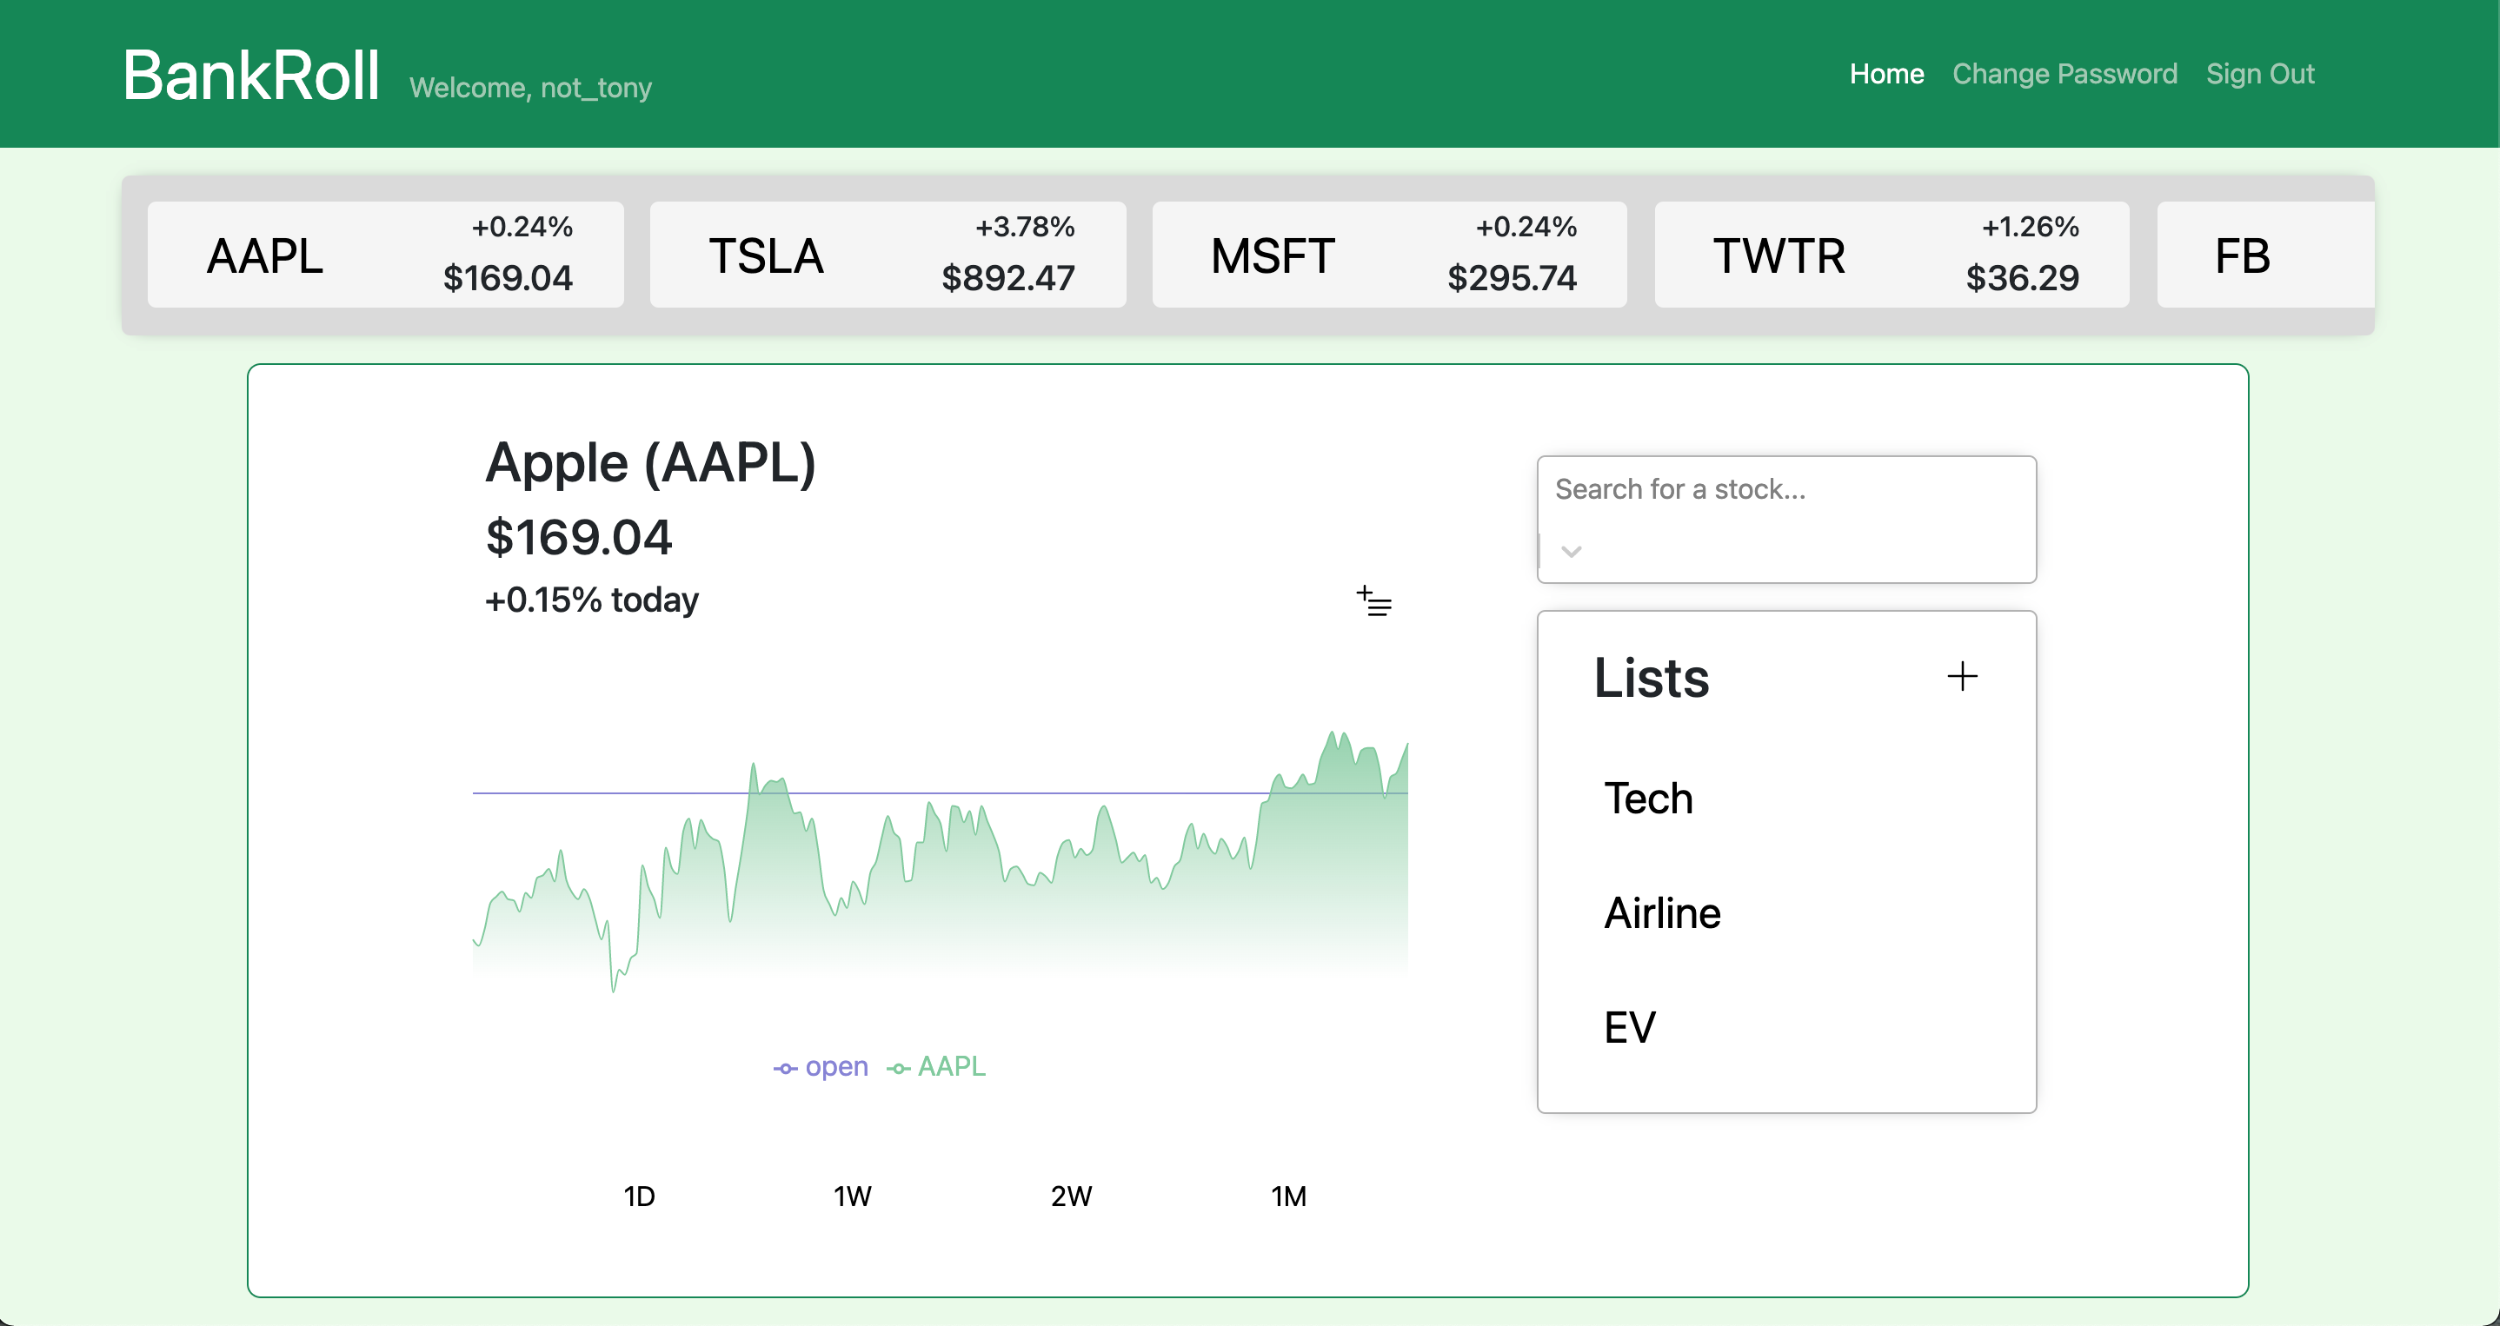Click the '+0.15% today' text
Screen dimensions: 2500x1326
click(591, 600)
